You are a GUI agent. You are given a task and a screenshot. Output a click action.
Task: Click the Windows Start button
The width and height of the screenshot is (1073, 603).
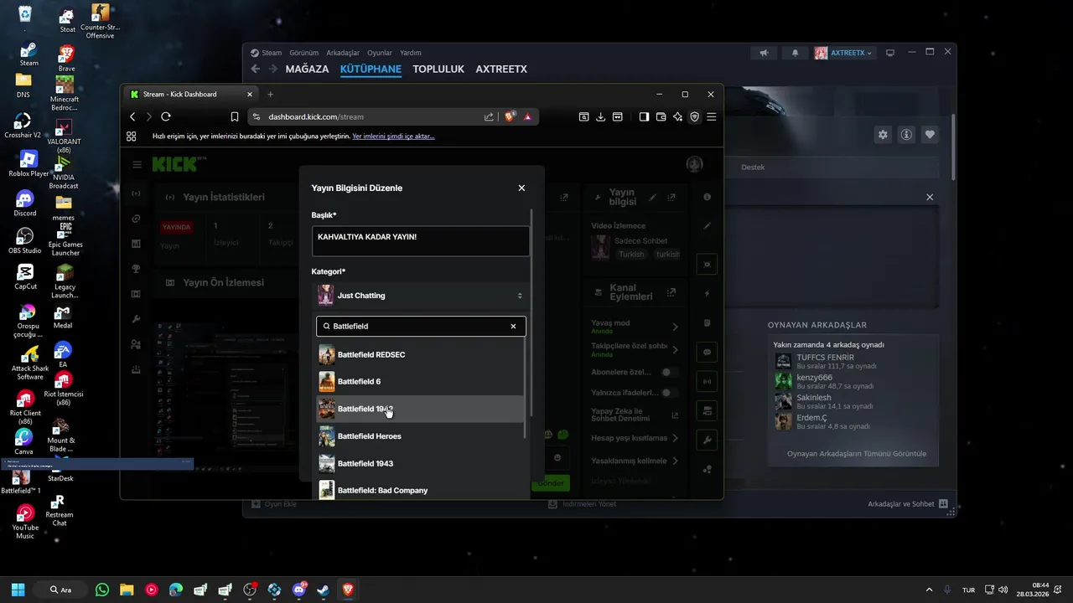tap(18, 590)
